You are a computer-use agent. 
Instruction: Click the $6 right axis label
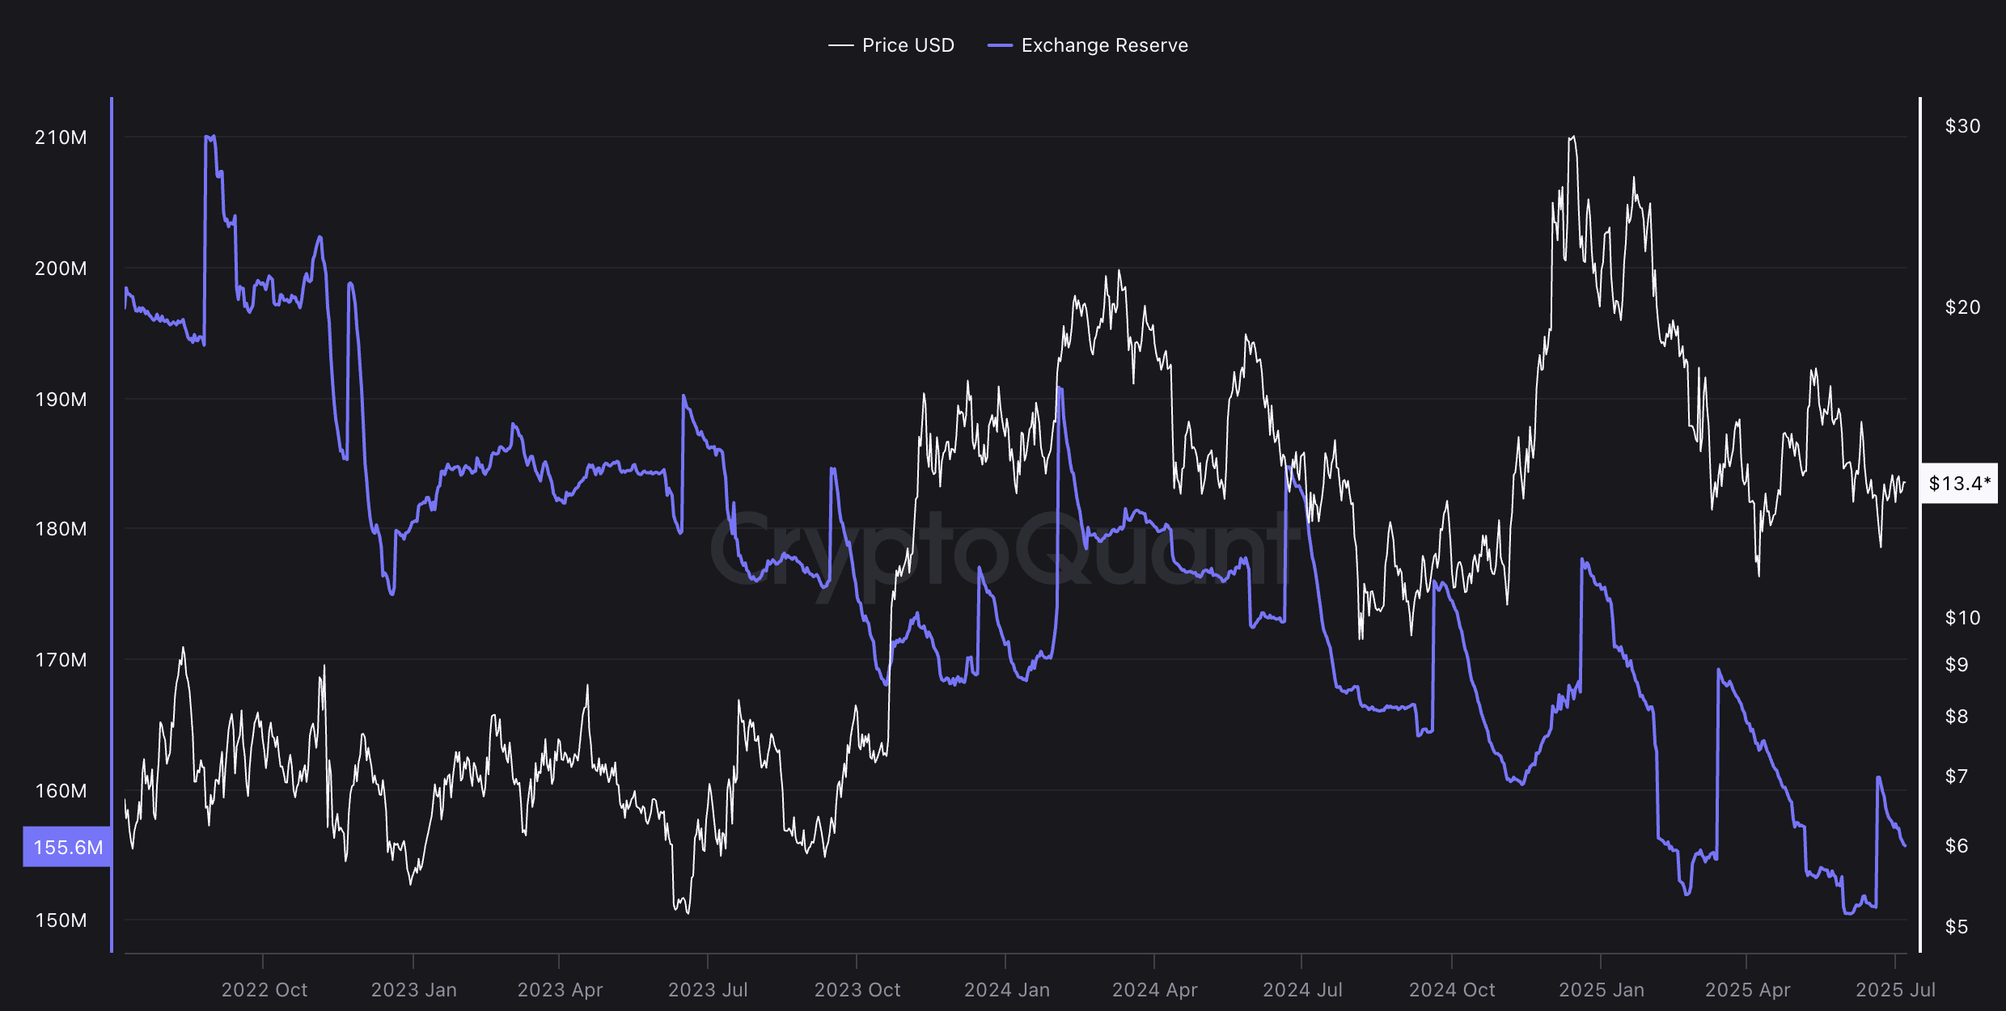(x=1957, y=846)
